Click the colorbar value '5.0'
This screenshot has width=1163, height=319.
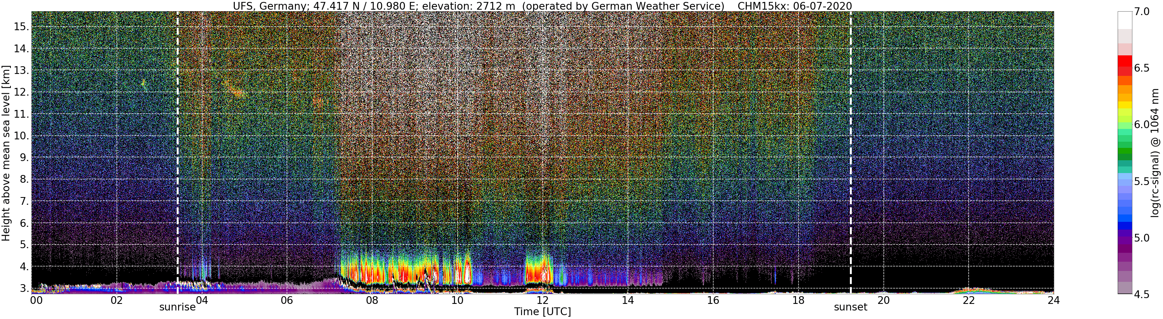click(x=1141, y=237)
